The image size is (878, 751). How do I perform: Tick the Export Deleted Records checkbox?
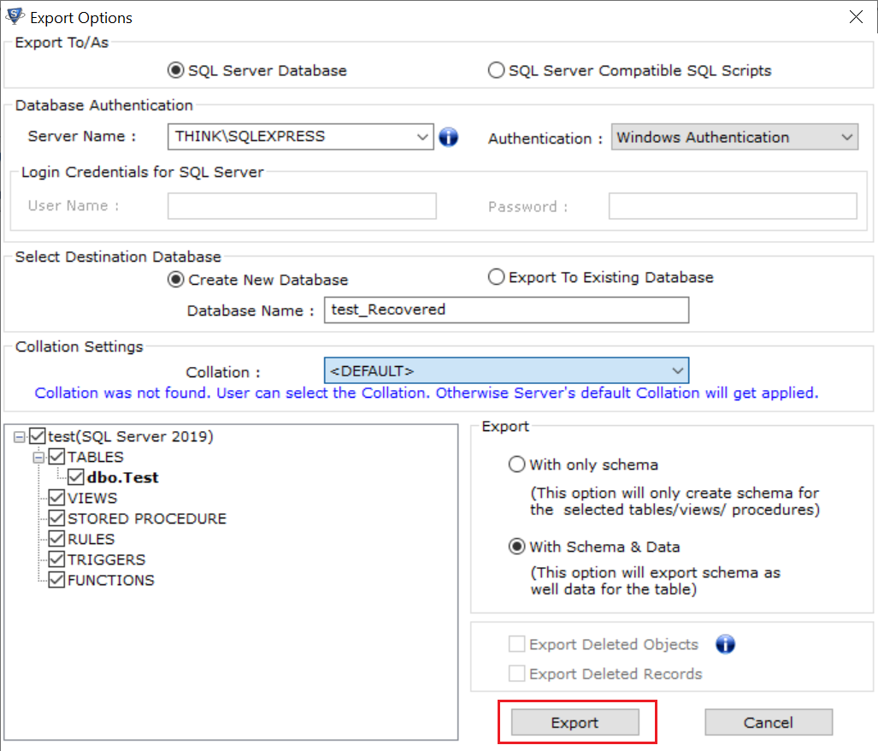[x=517, y=673]
